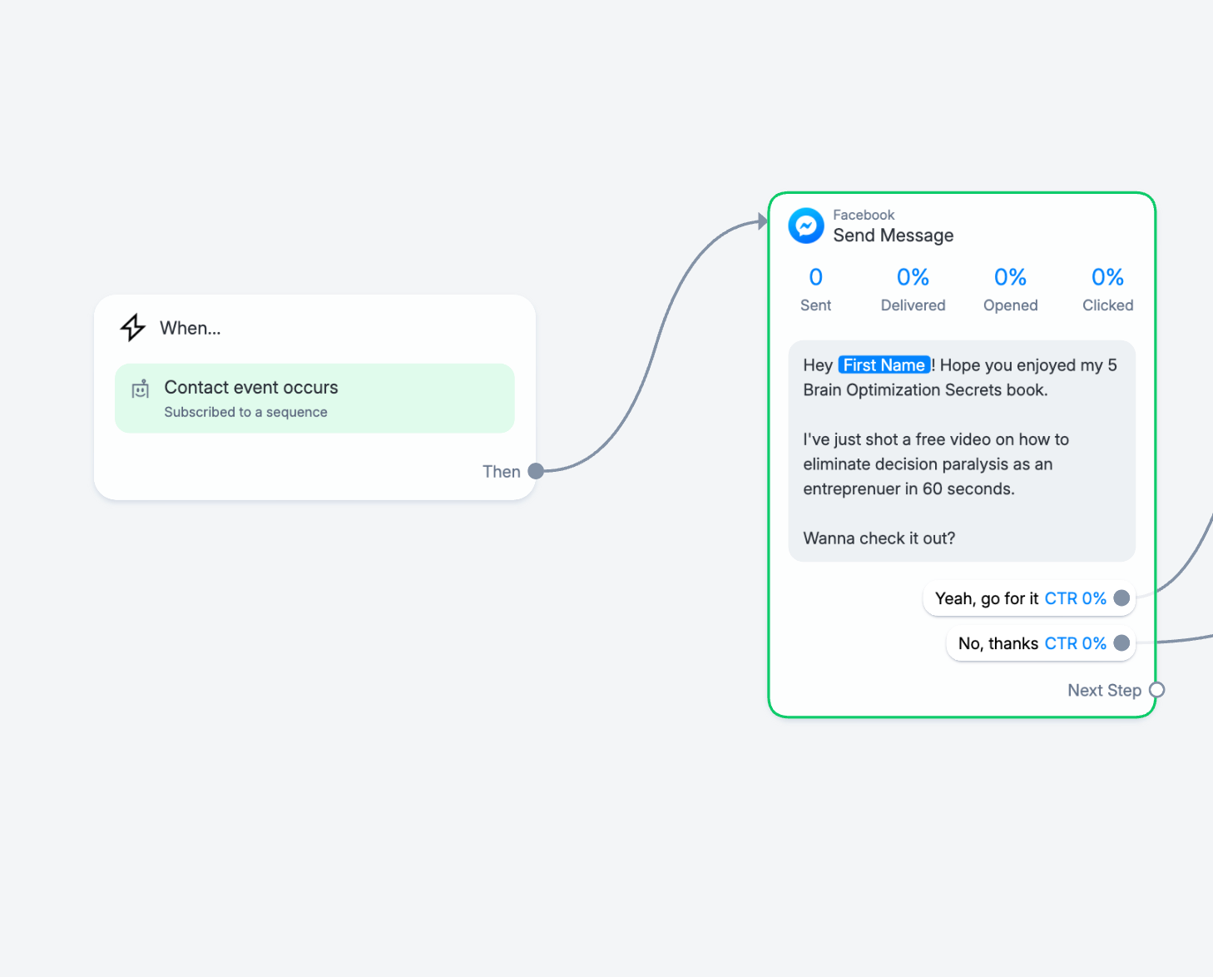
Task: Click the Yeah, go for it button
Action: tap(1029, 598)
